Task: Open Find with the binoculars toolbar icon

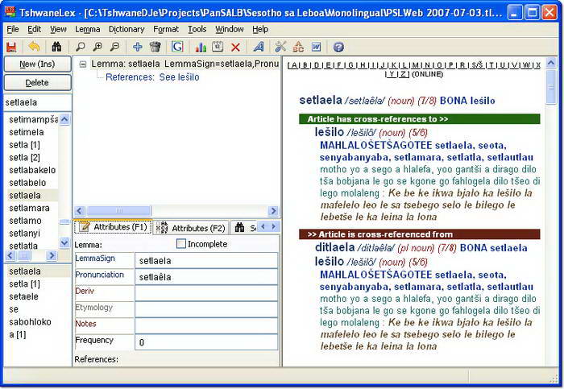Action: pyautogui.click(x=57, y=47)
